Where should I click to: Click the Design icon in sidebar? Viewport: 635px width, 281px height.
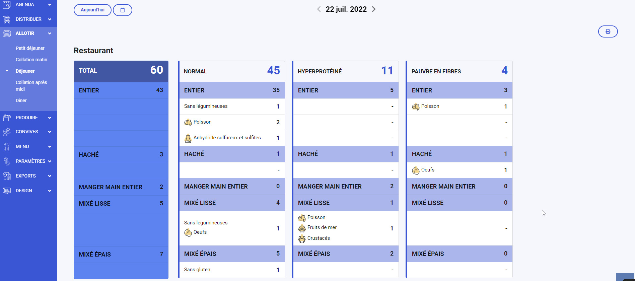coord(7,191)
